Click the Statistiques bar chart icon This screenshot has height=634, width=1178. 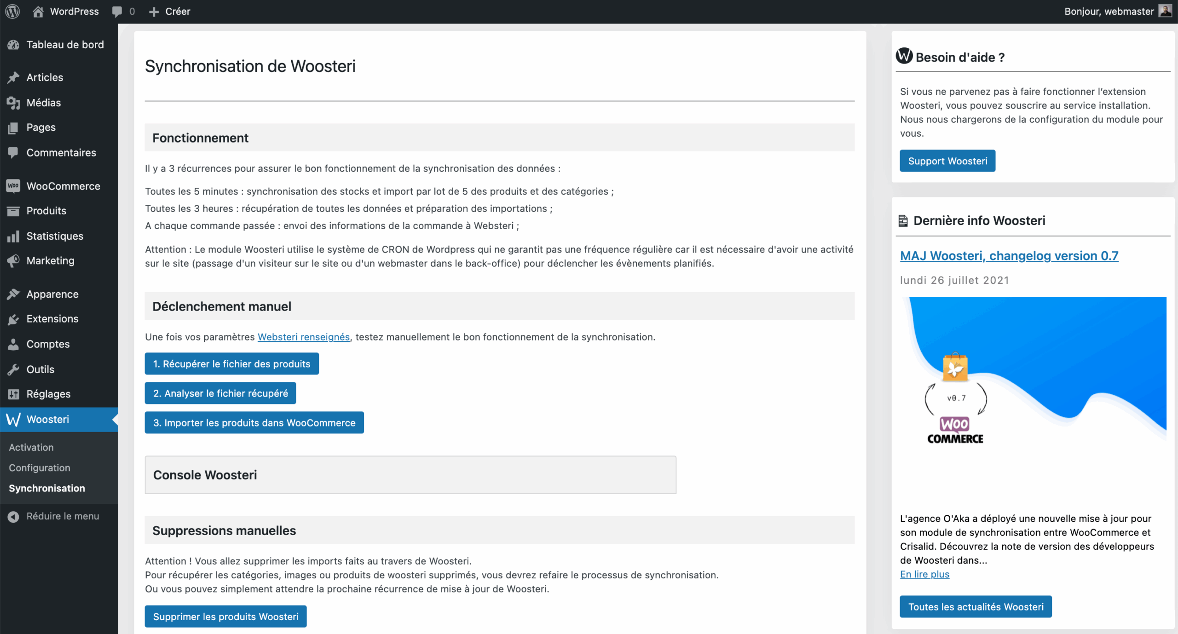point(13,236)
